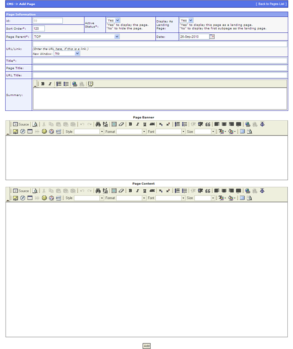Image resolution: width=293 pixels, height=349 pixels.
Task: Open the Display As Landing Page dropdown
Action: (187, 20)
